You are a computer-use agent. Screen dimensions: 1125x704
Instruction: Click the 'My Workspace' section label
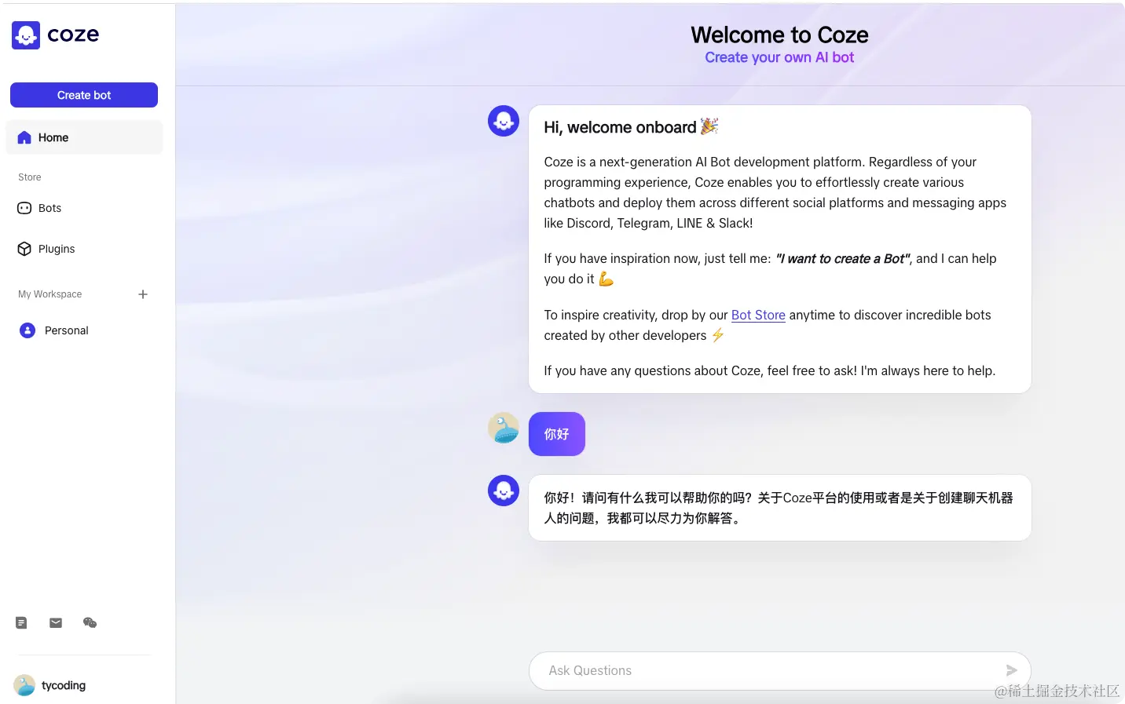click(50, 294)
